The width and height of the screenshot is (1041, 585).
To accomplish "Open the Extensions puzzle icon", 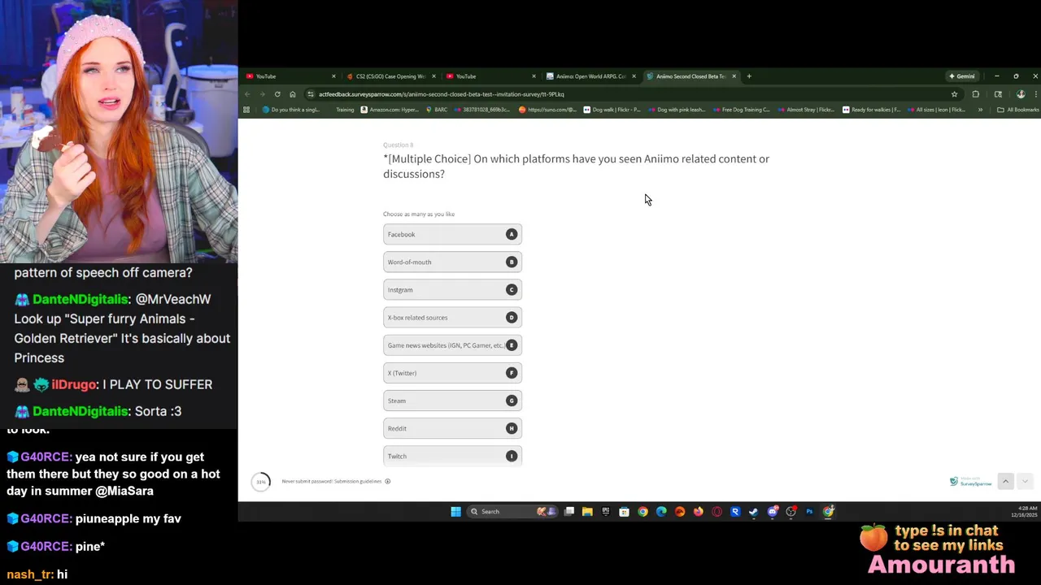I will point(976,94).
